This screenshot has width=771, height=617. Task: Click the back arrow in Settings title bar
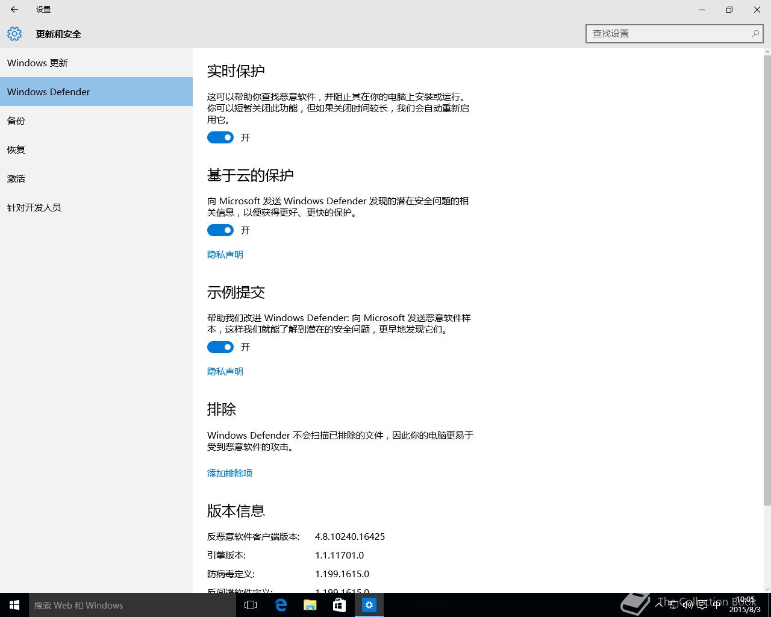[14, 10]
